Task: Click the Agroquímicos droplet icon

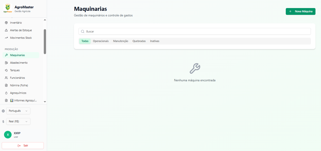Action: (6, 93)
